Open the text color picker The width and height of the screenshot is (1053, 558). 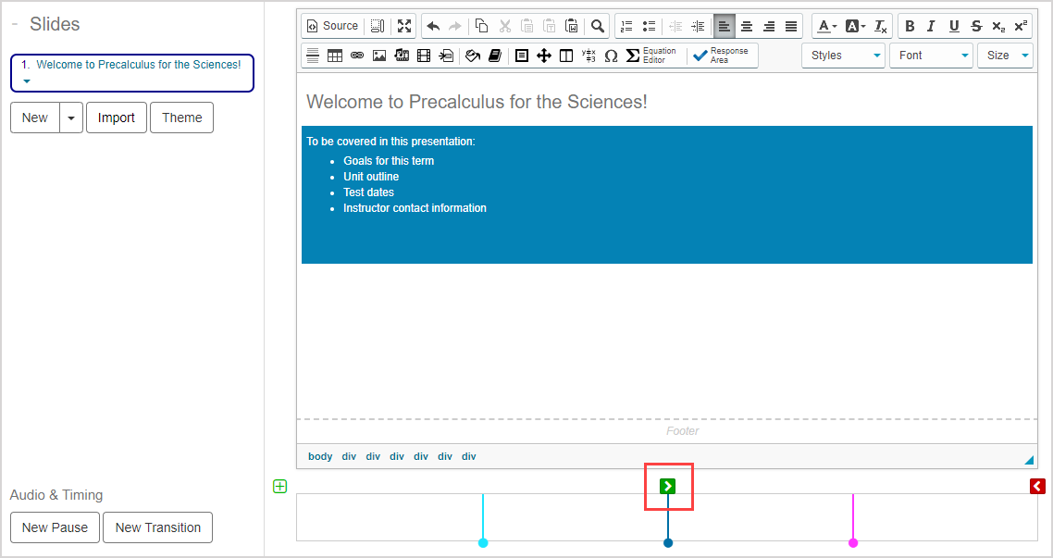(x=826, y=26)
